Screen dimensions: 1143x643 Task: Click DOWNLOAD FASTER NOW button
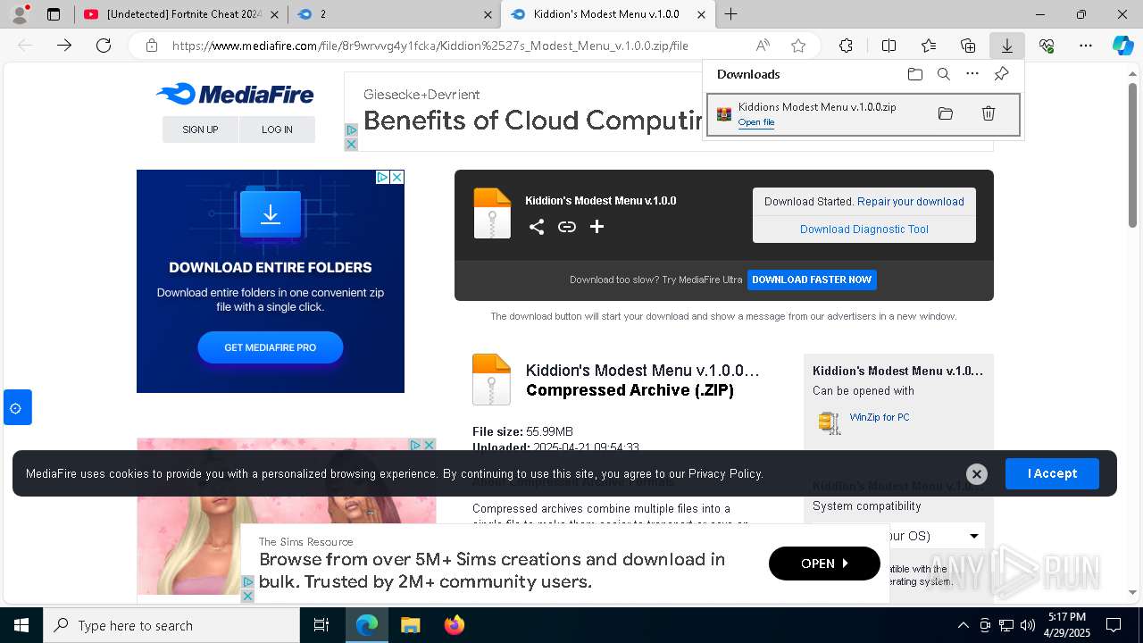[x=812, y=280]
